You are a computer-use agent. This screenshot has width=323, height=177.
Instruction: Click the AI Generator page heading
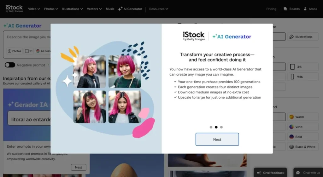pos(22,26)
